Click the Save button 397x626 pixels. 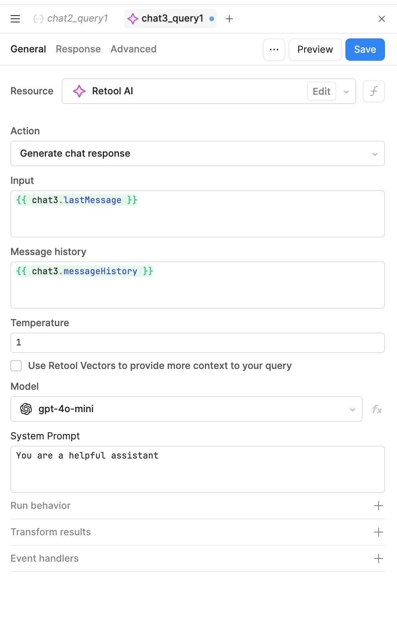click(x=365, y=50)
